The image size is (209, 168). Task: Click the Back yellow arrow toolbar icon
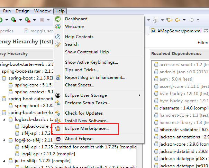tap(178, 20)
